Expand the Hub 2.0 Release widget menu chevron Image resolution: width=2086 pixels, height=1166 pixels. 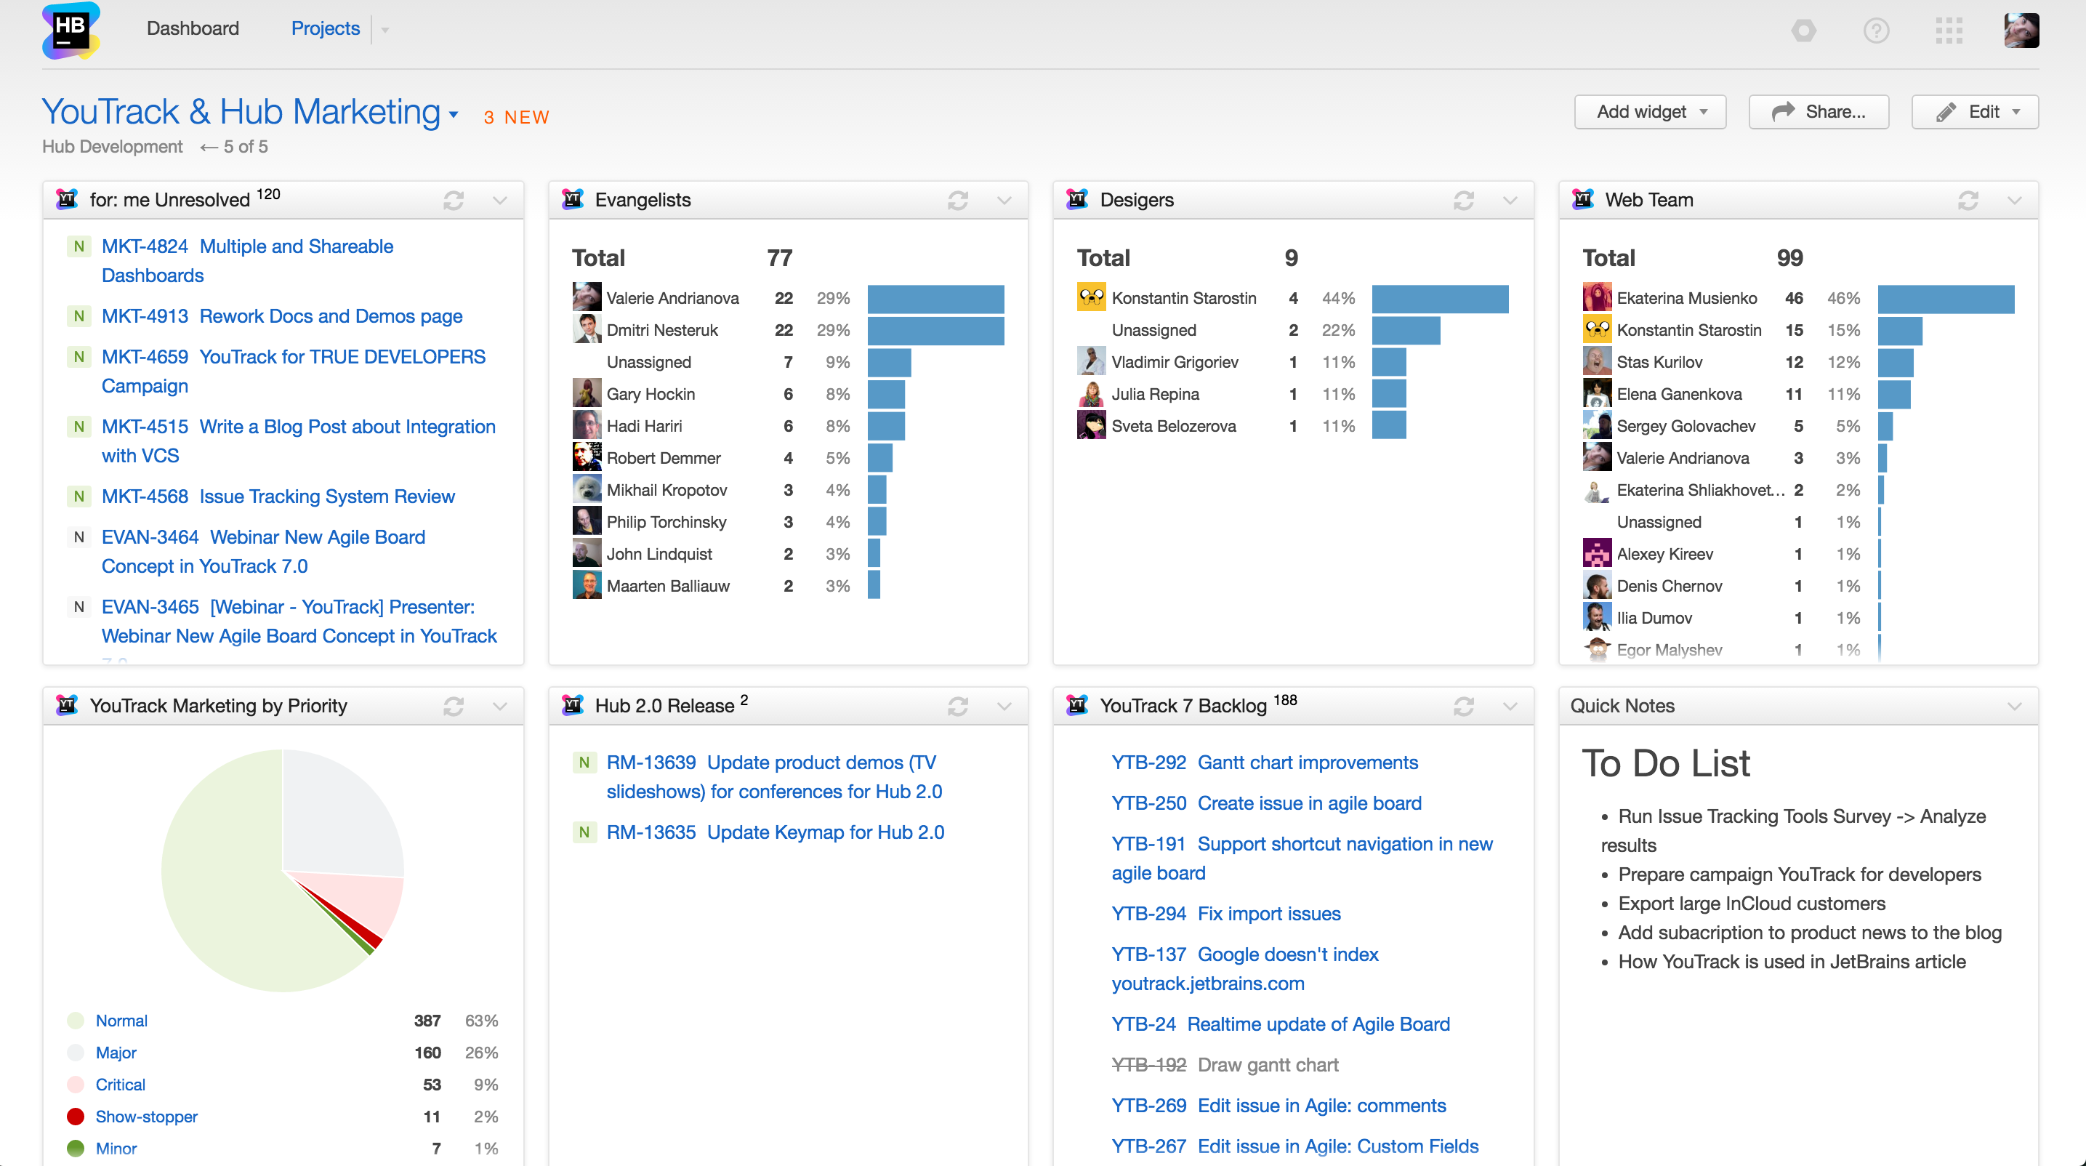click(1004, 706)
